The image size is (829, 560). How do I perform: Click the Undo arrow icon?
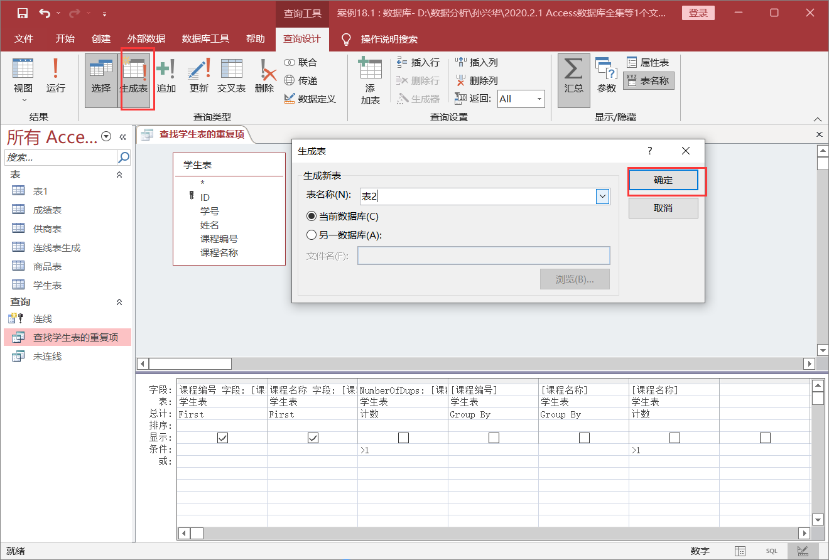coord(44,13)
